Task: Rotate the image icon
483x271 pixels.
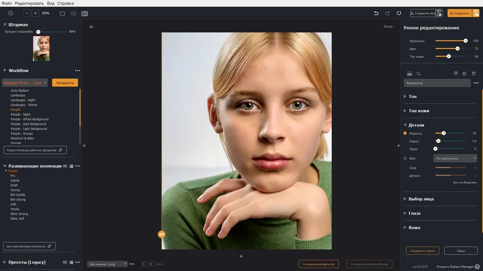Action: (474, 73)
